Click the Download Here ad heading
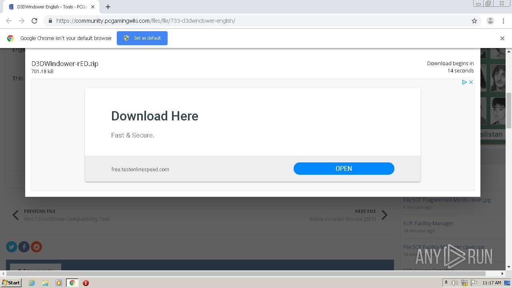 pos(155,116)
